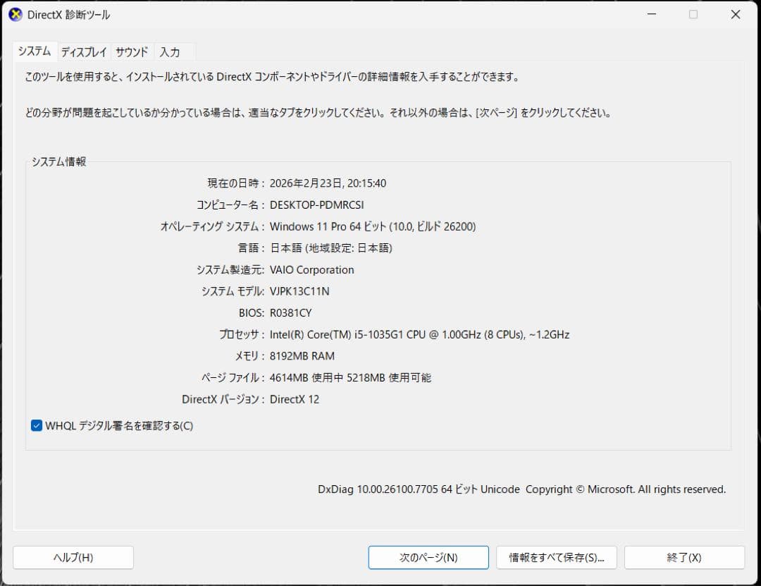Minimize the DirectX 診断ツール window

[x=652, y=14]
